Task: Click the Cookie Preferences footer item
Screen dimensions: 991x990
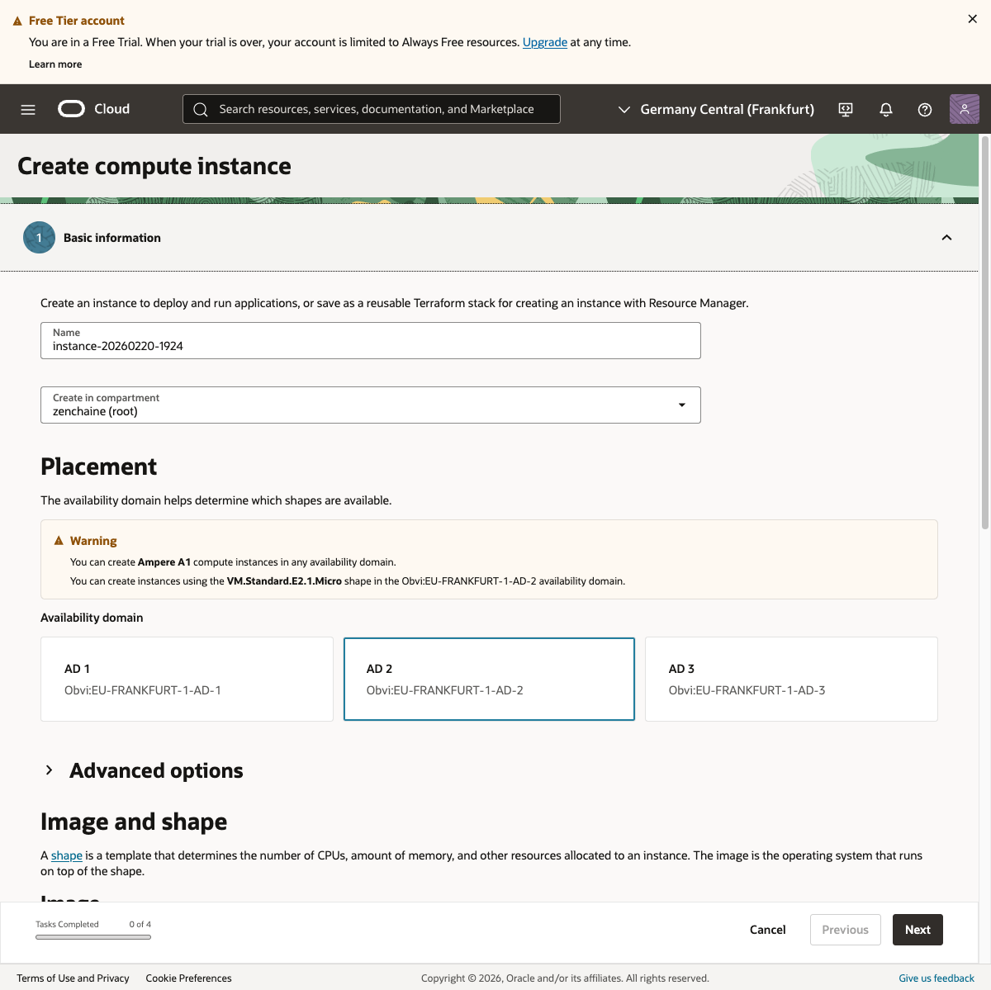Action: click(x=188, y=978)
